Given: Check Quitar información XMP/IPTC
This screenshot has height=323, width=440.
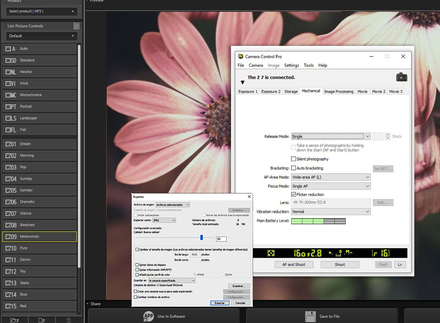Looking at the screenshot, I should coord(137,270).
